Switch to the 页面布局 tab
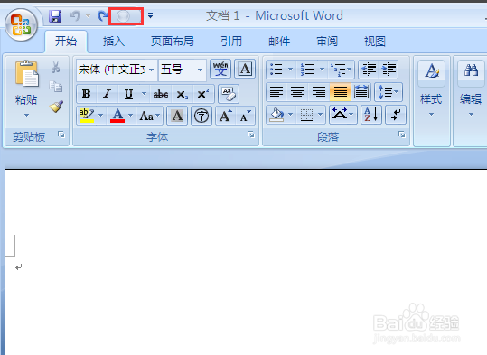Image resolution: width=487 pixels, height=355 pixels. click(173, 42)
